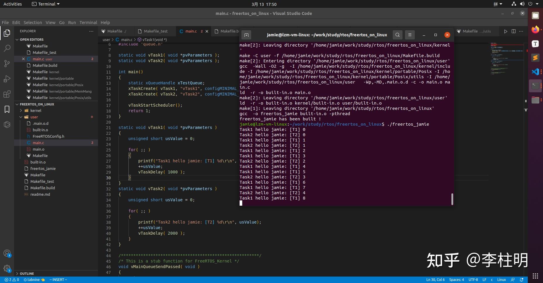This screenshot has height=283, width=543.
Task: Click the Spaces: 4 indentation setting
Action: click(x=456, y=280)
